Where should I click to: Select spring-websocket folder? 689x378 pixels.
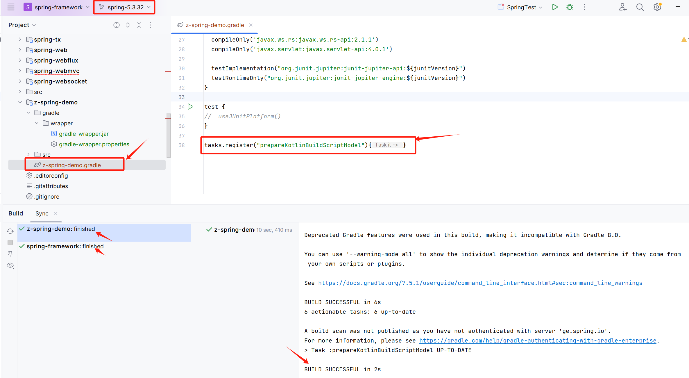point(60,81)
